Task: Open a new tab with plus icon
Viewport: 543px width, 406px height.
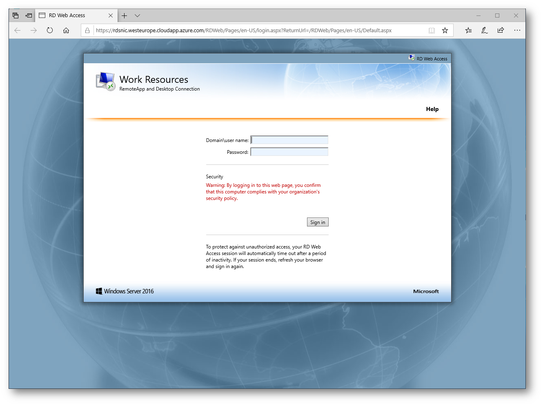Action: click(124, 16)
